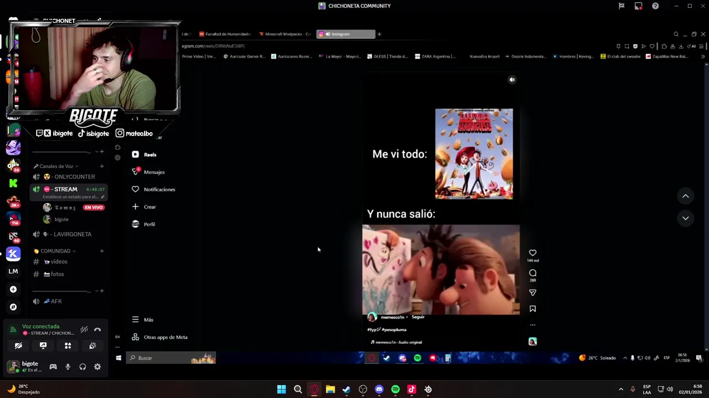Open the fotos text channel
Image resolution: width=709 pixels, height=398 pixels.
69,274
